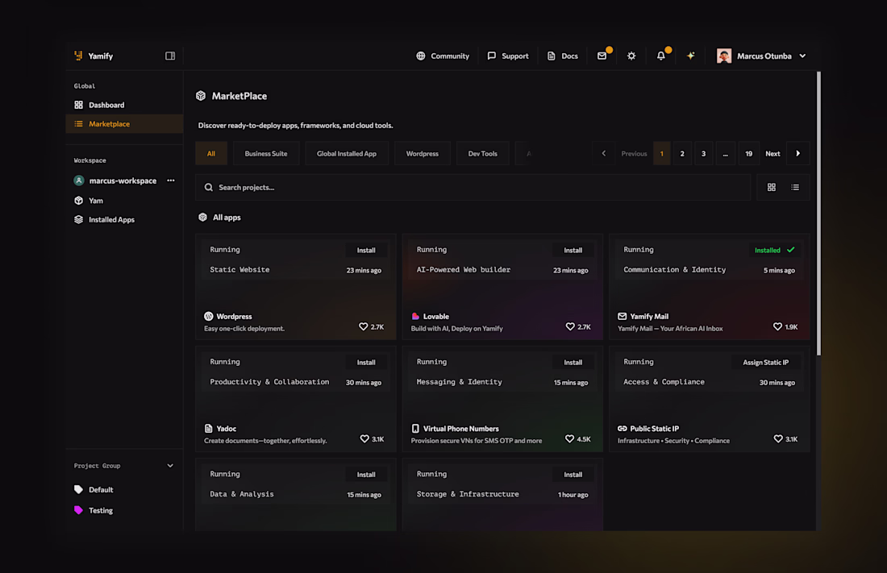This screenshot has width=887, height=573.
Task: Open the Docs link
Action: [x=562, y=56]
